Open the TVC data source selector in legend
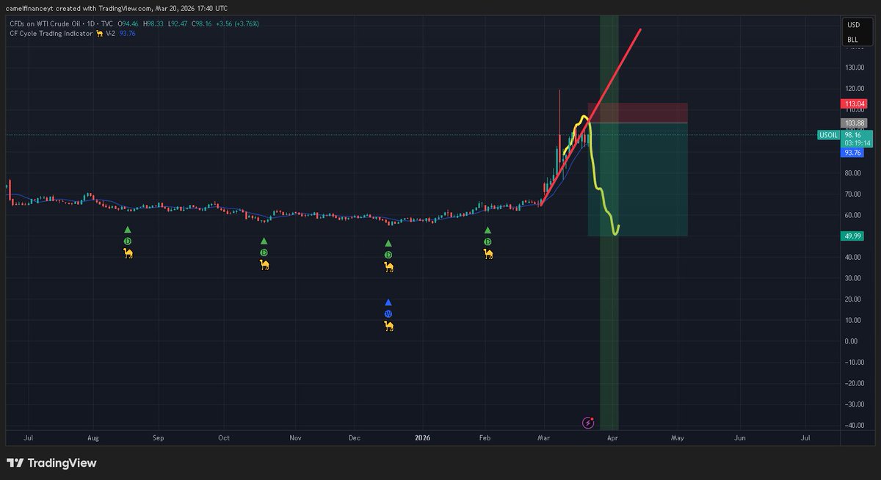The image size is (881, 480). click(x=107, y=23)
